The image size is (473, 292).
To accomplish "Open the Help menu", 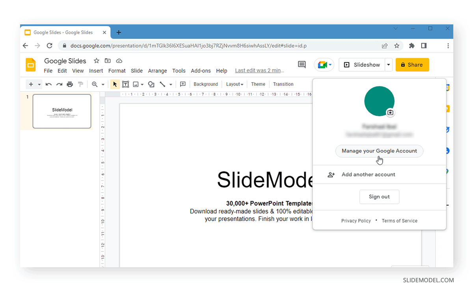I will (x=222, y=71).
